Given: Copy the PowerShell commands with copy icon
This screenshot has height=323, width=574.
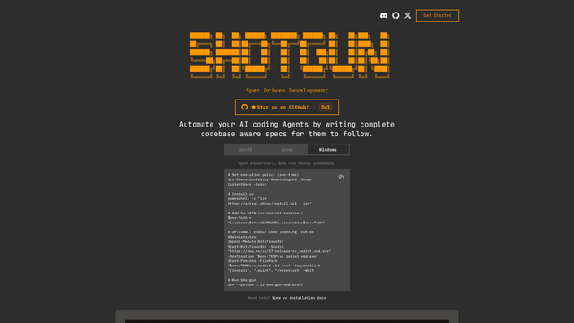Looking at the screenshot, I should [x=341, y=178].
